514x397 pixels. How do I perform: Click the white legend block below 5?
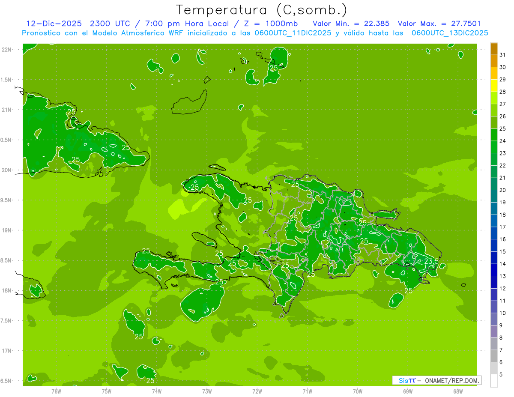click(494, 381)
